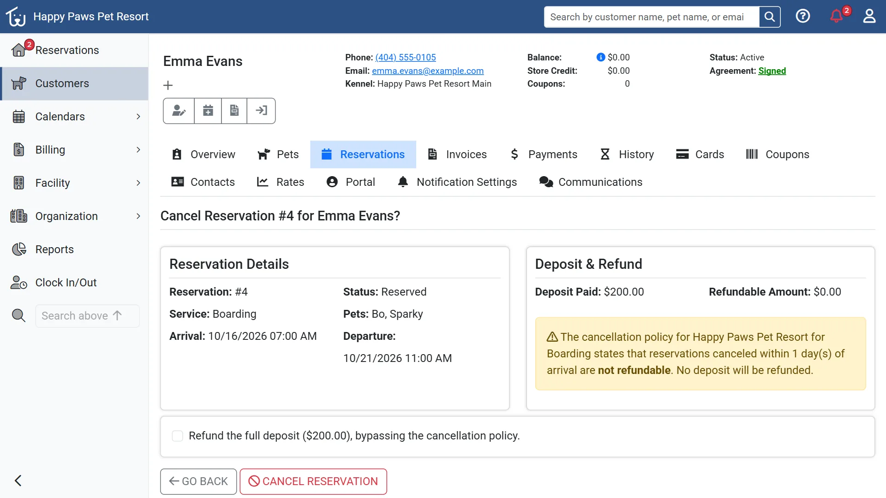Open the Notification Settings tab
Viewport: 886px width, 498px height.
click(x=457, y=182)
